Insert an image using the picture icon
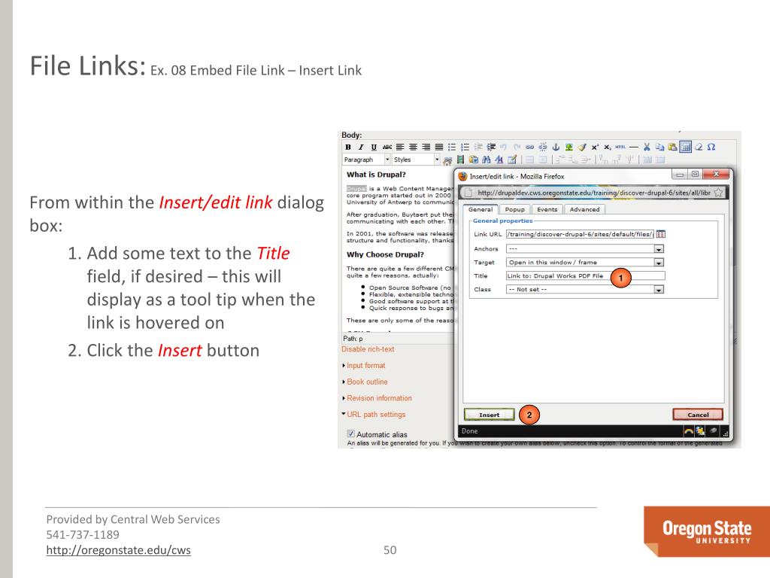770x578 pixels. click(x=568, y=147)
